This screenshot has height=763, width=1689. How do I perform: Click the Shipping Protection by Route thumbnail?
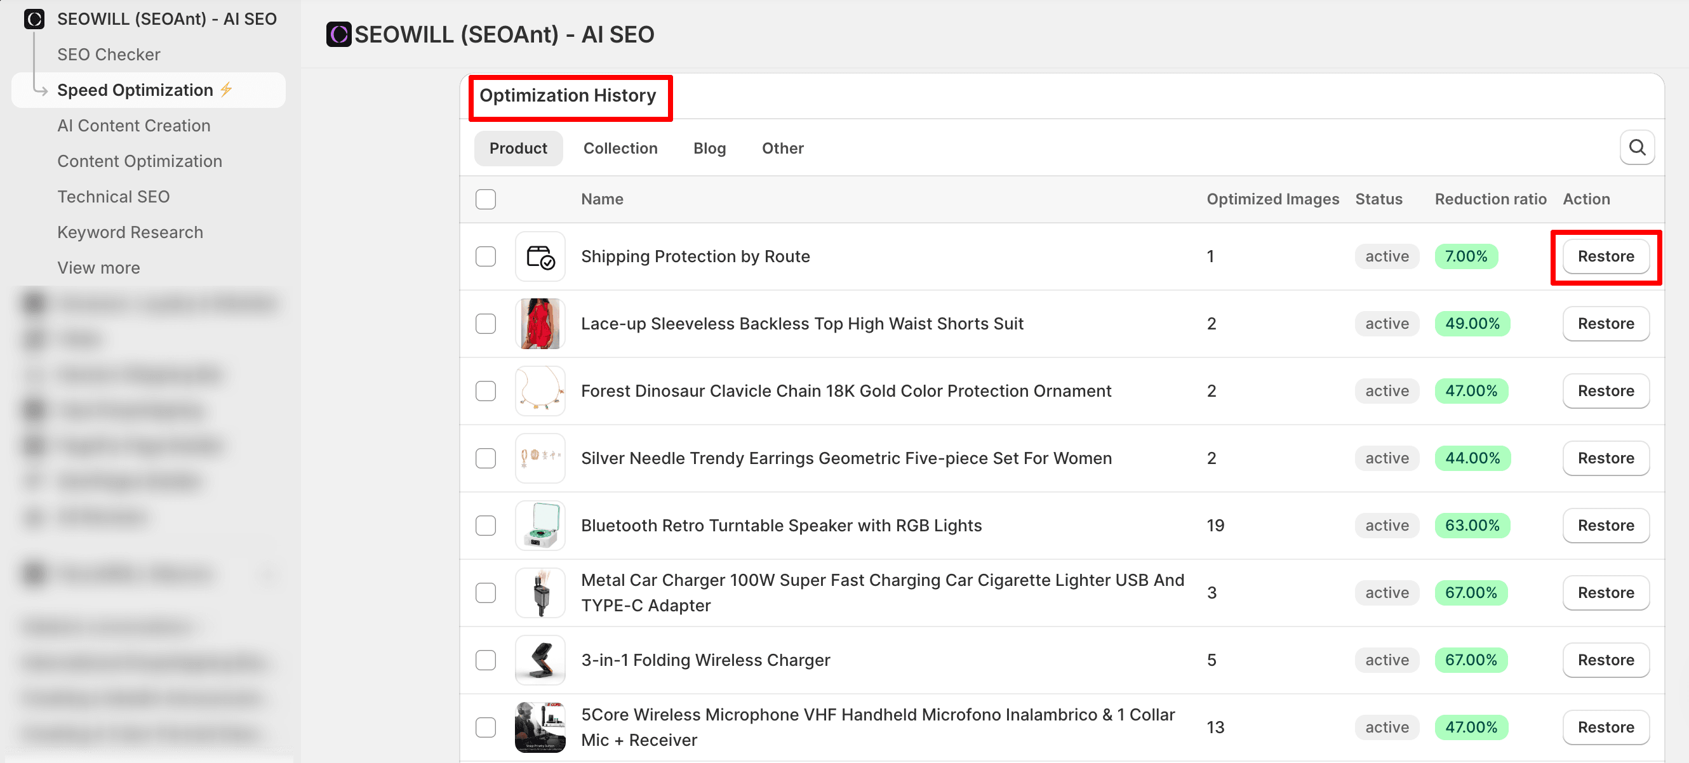pyautogui.click(x=540, y=256)
